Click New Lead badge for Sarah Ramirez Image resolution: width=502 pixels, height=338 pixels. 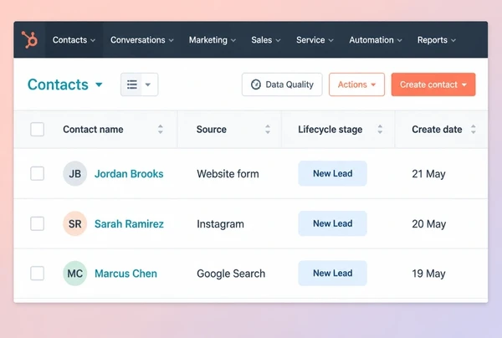click(333, 223)
